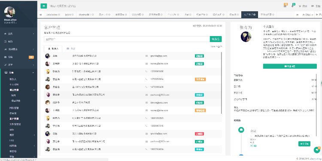Click the briefcase 会议 timeline marker icon
Screen dimensions: 322x161
click(241, 130)
